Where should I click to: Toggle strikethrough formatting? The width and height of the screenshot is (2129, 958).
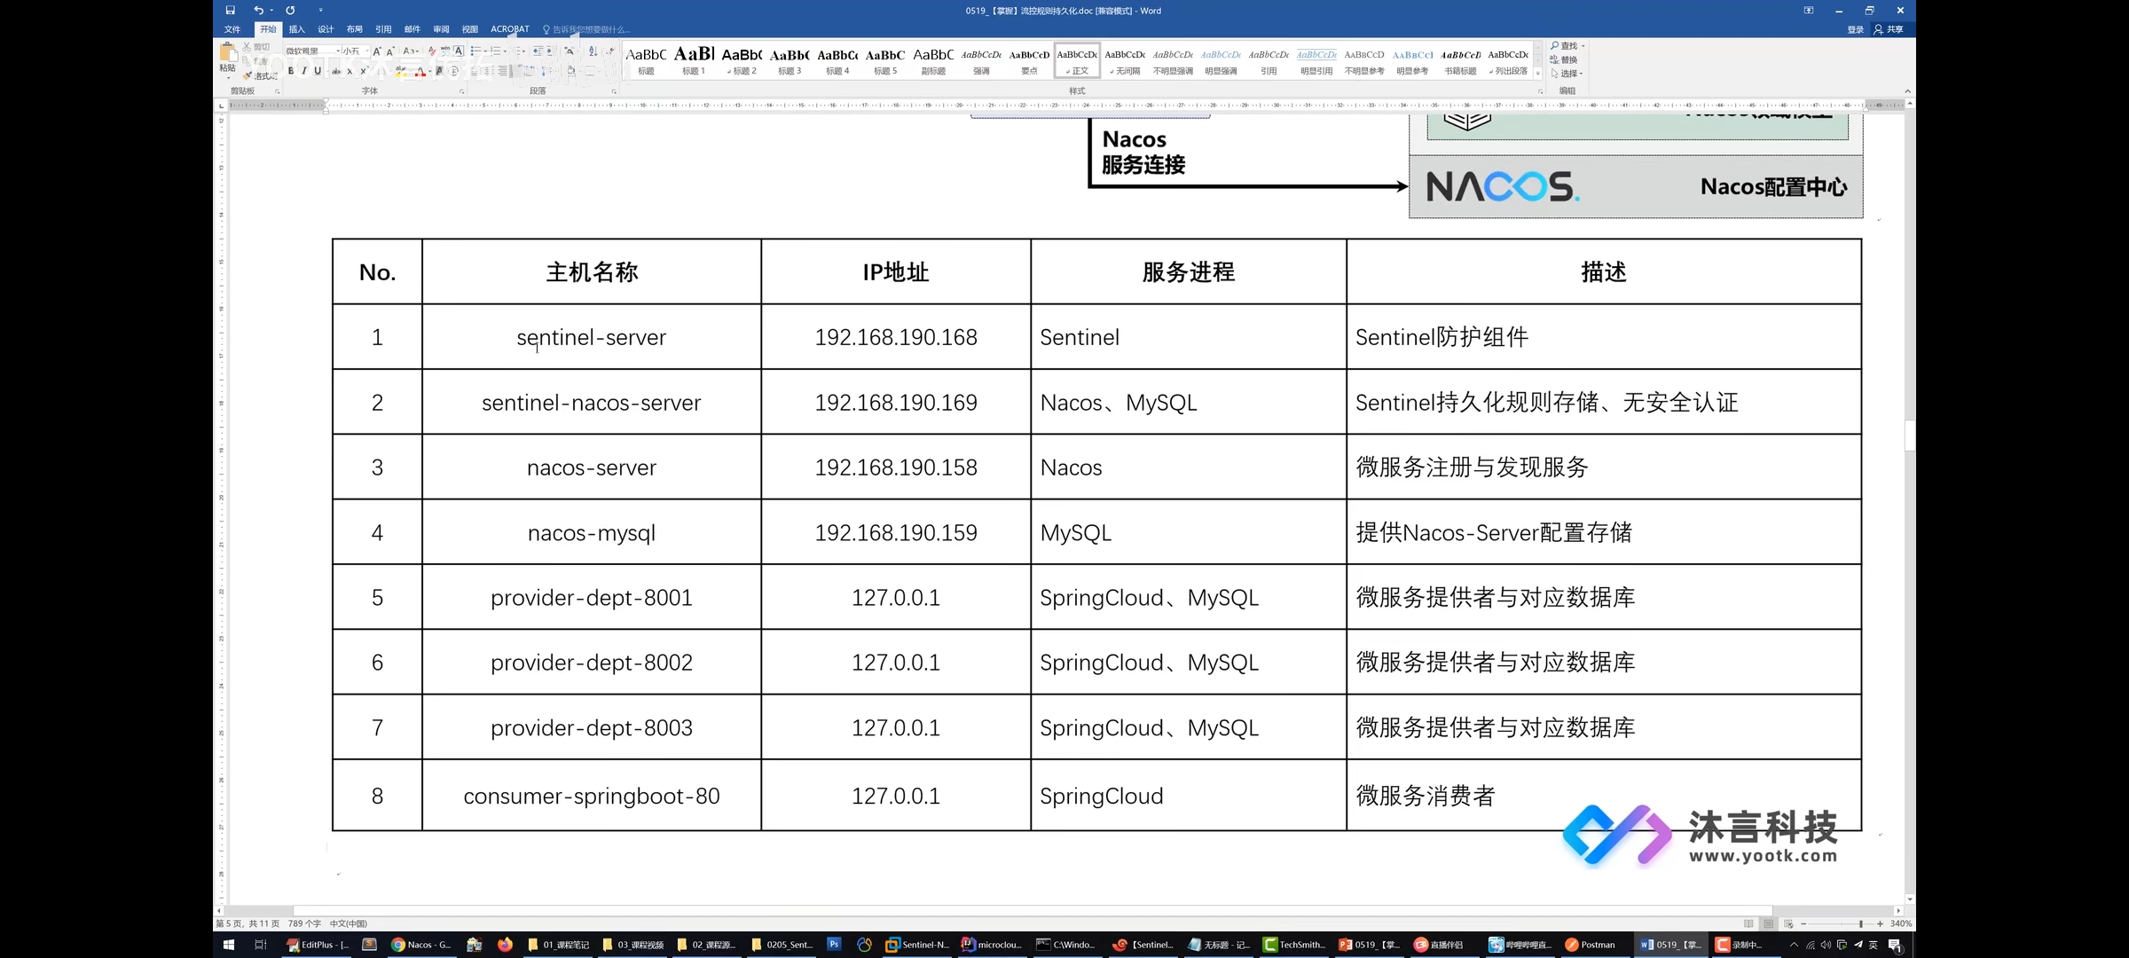pyautogui.click(x=336, y=72)
